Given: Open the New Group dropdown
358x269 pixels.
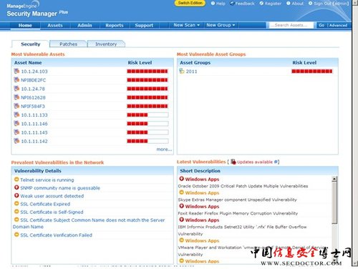Looking at the screenshot, I should pyautogui.click(x=221, y=25).
